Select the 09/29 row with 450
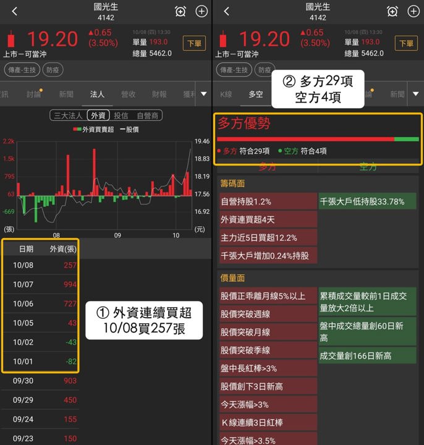Viewport: 424px width, 445px height. click(x=41, y=400)
